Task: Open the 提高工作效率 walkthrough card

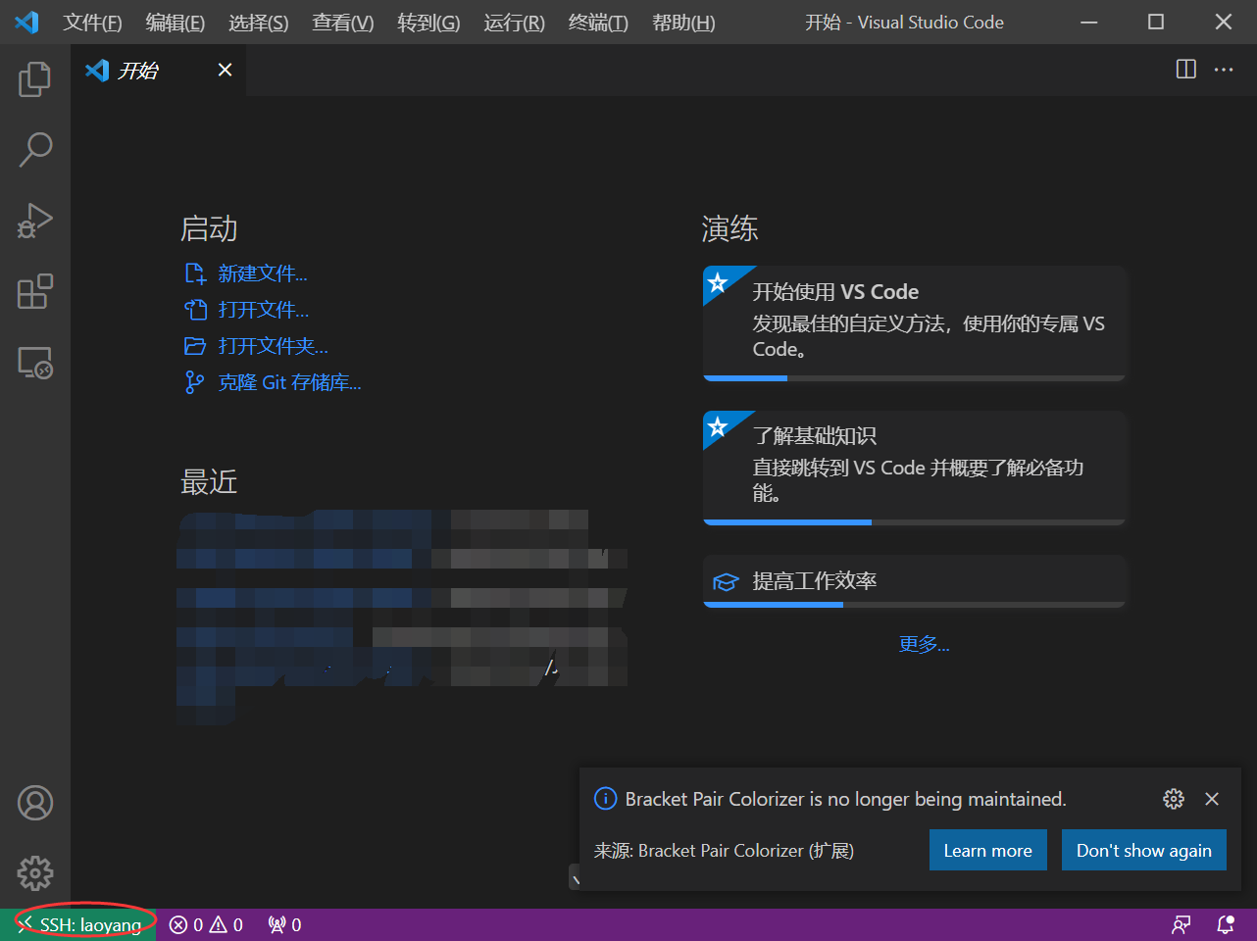Action: tap(914, 580)
